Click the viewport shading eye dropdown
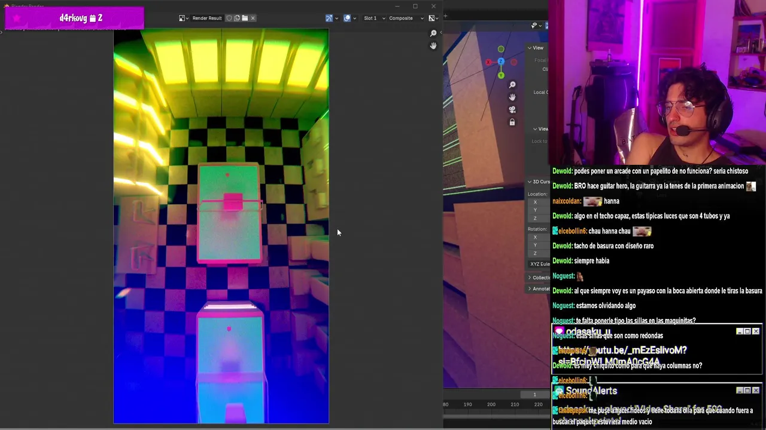The height and width of the screenshot is (430, 766). [x=537, y=25]
